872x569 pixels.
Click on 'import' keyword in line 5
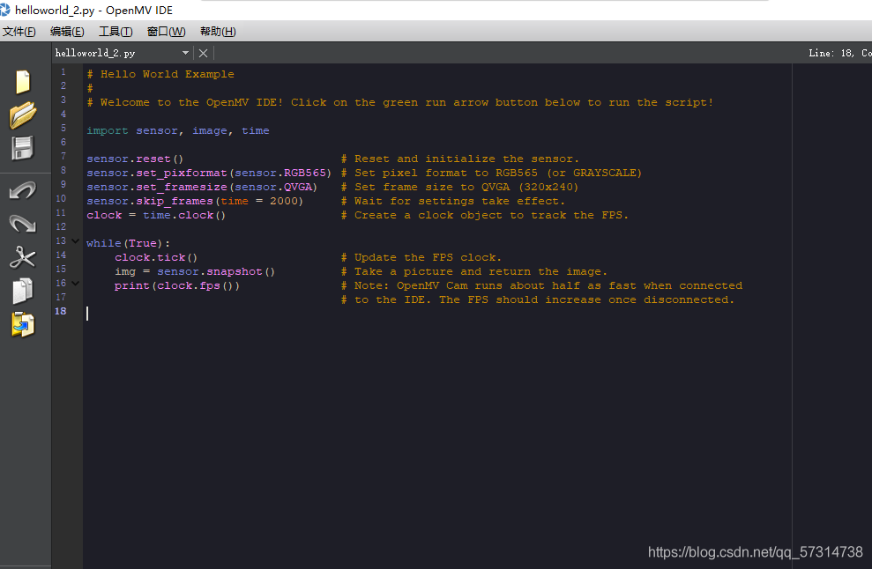(108, 130)
